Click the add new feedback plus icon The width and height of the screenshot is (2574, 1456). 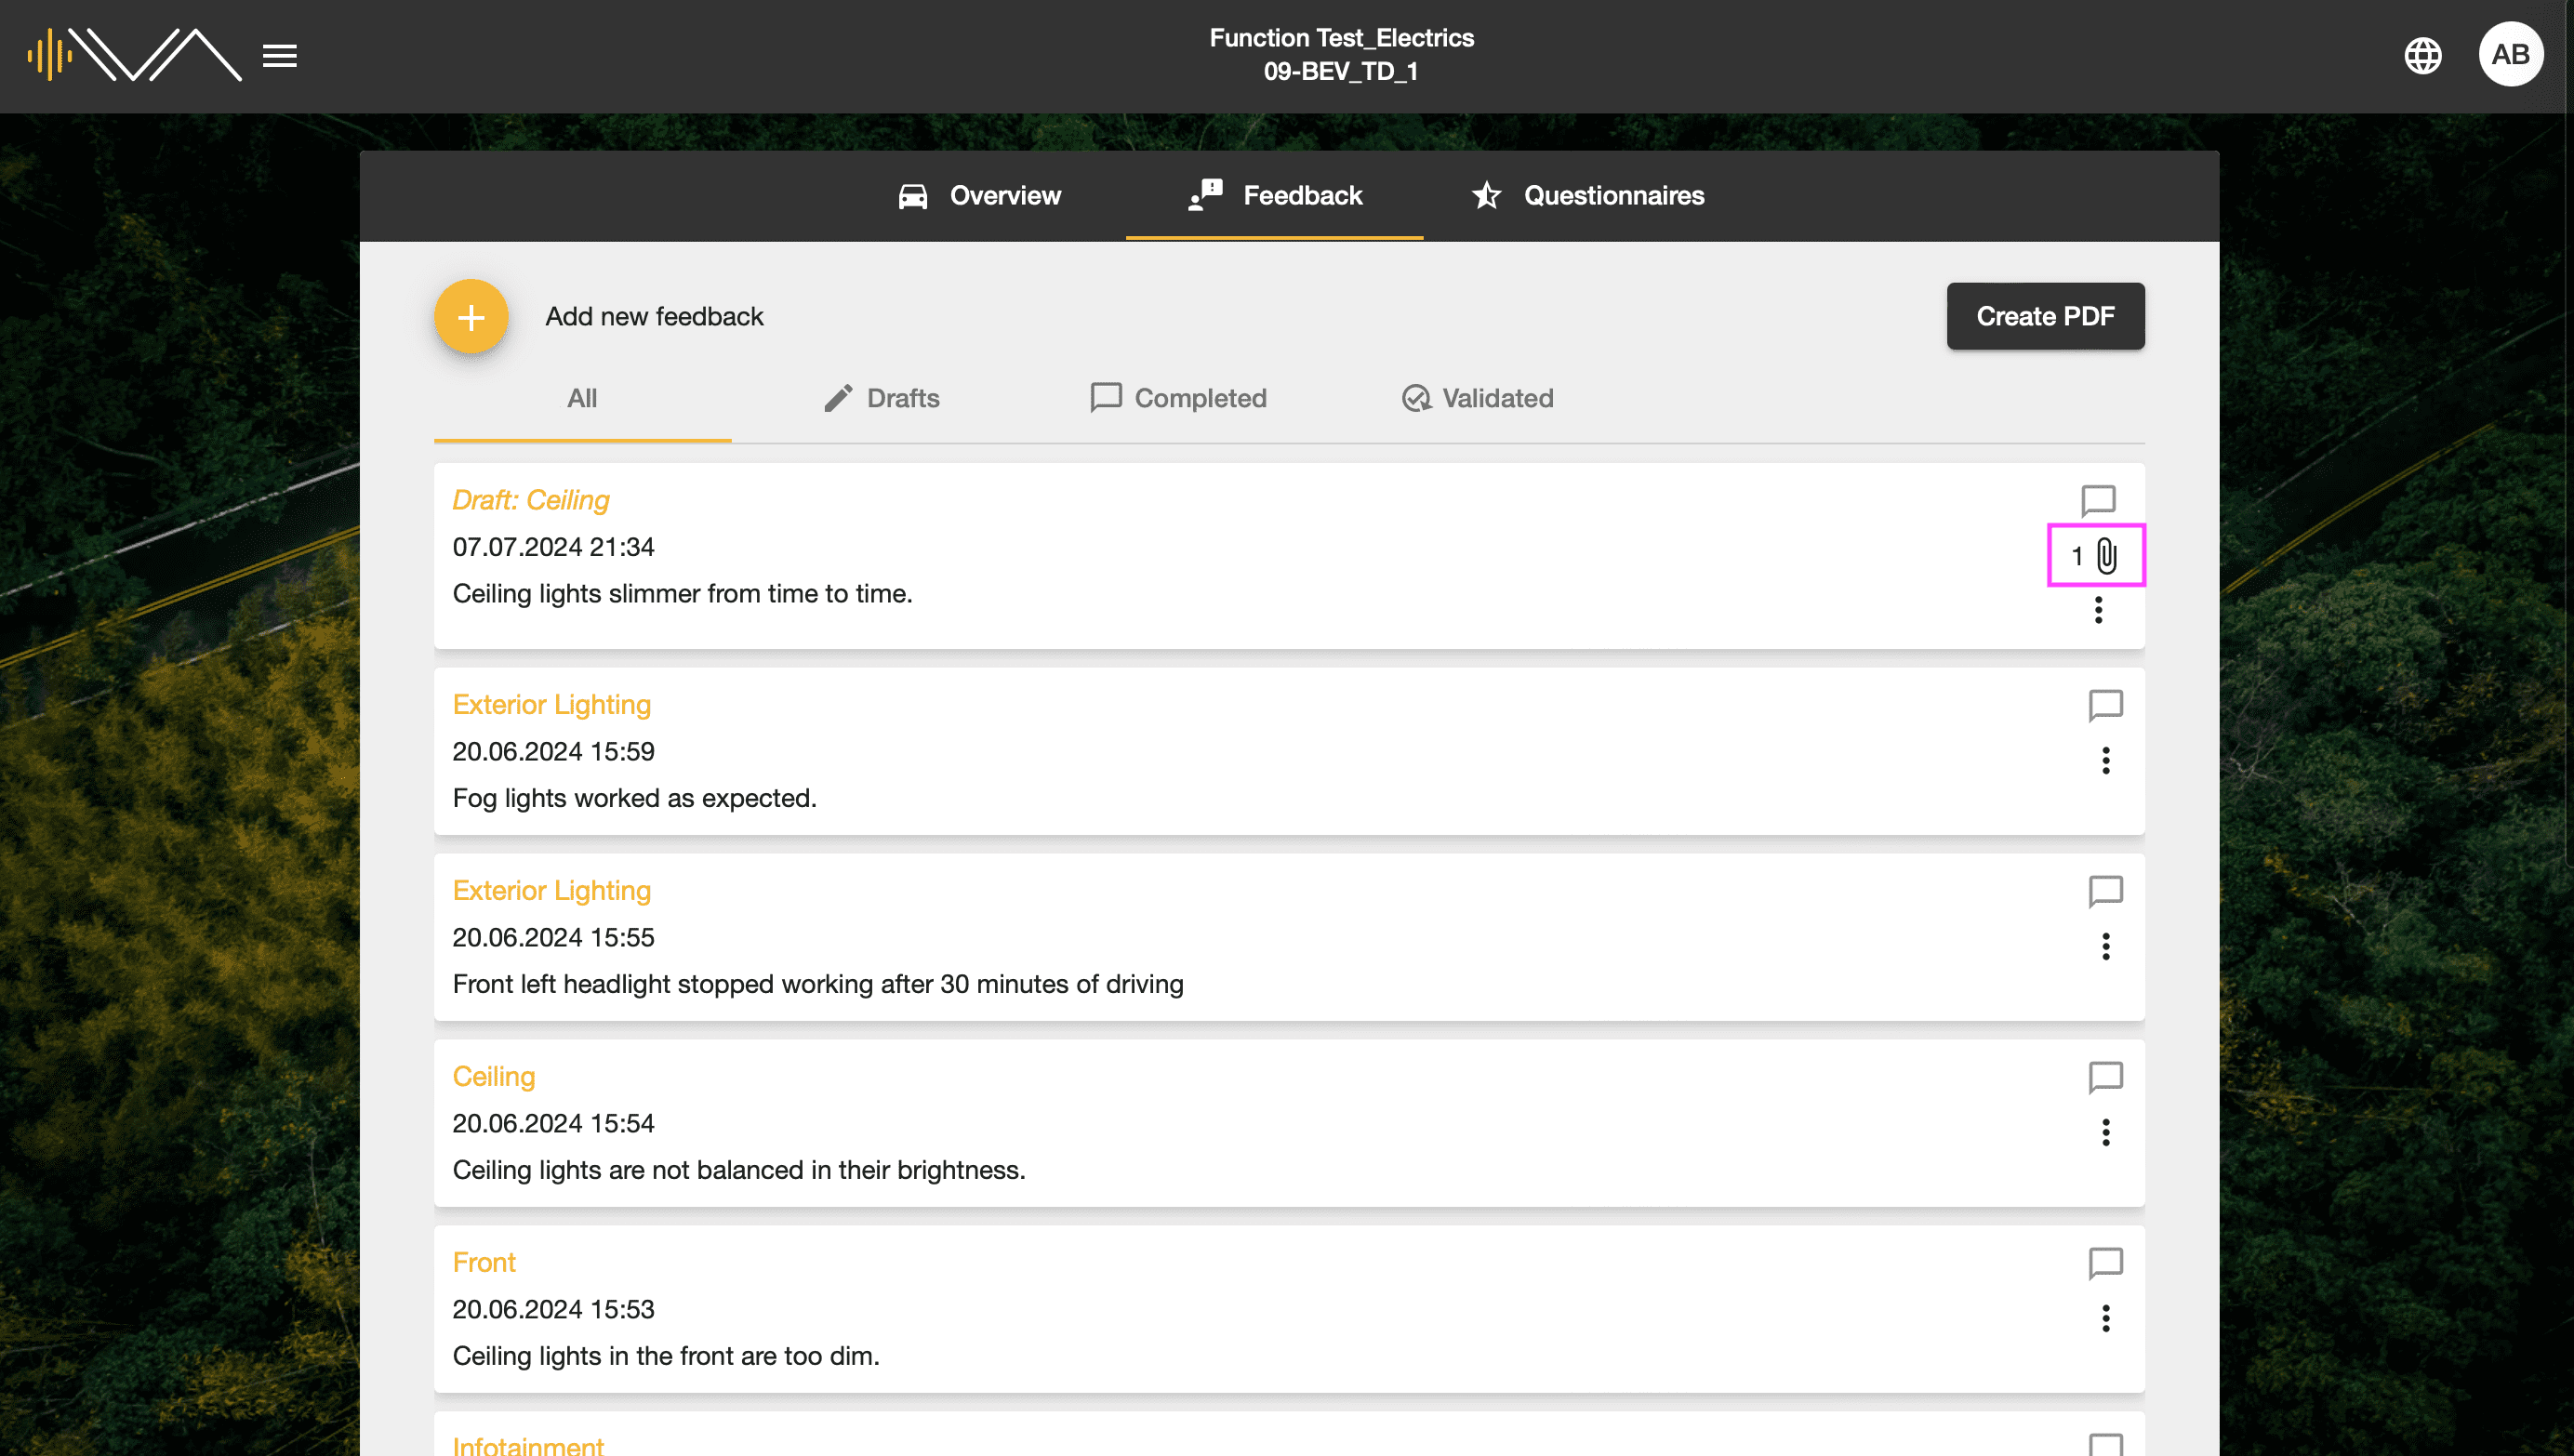(472, 314)
